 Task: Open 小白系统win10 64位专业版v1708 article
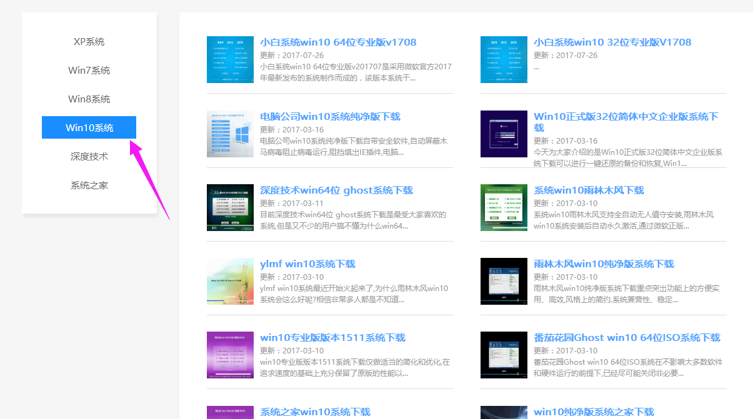click(x=338, y=42)
